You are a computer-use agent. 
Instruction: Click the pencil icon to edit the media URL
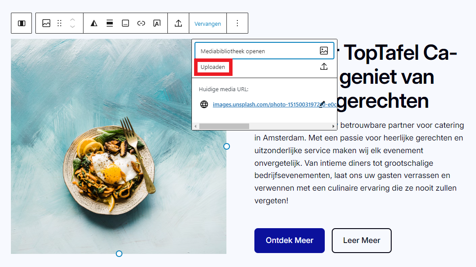(323, 104)
